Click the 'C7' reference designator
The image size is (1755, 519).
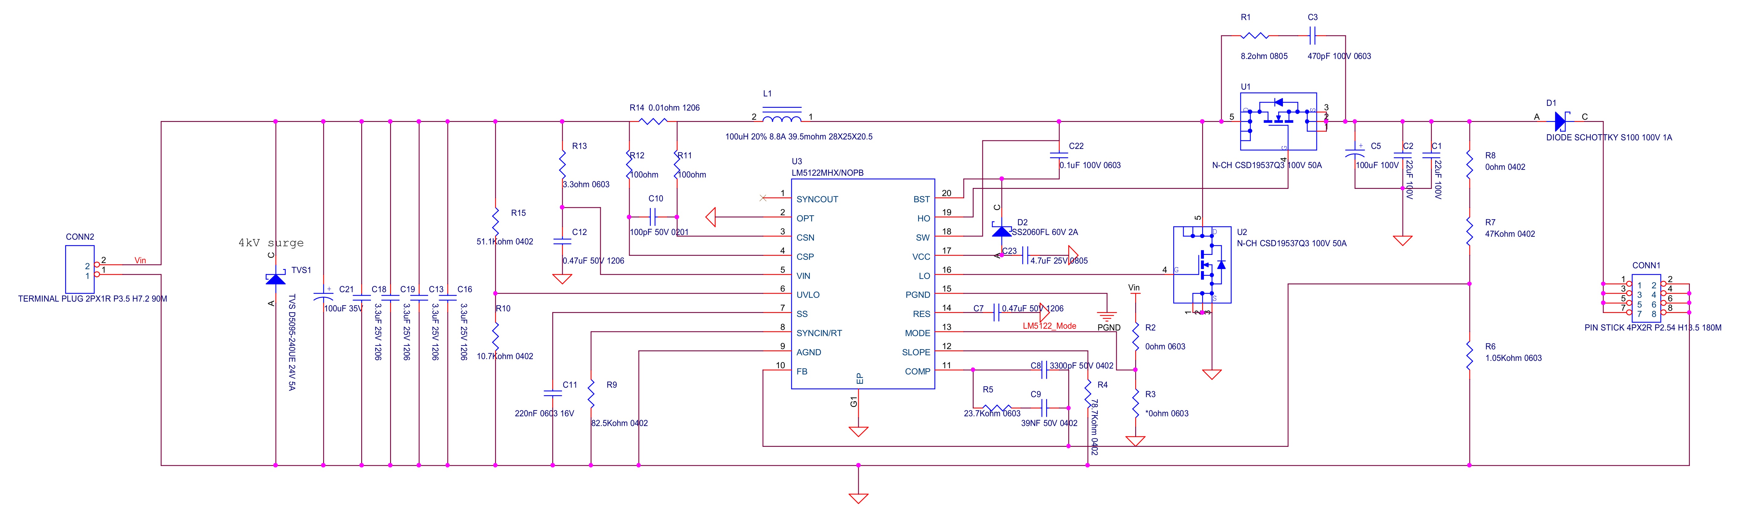978,309
